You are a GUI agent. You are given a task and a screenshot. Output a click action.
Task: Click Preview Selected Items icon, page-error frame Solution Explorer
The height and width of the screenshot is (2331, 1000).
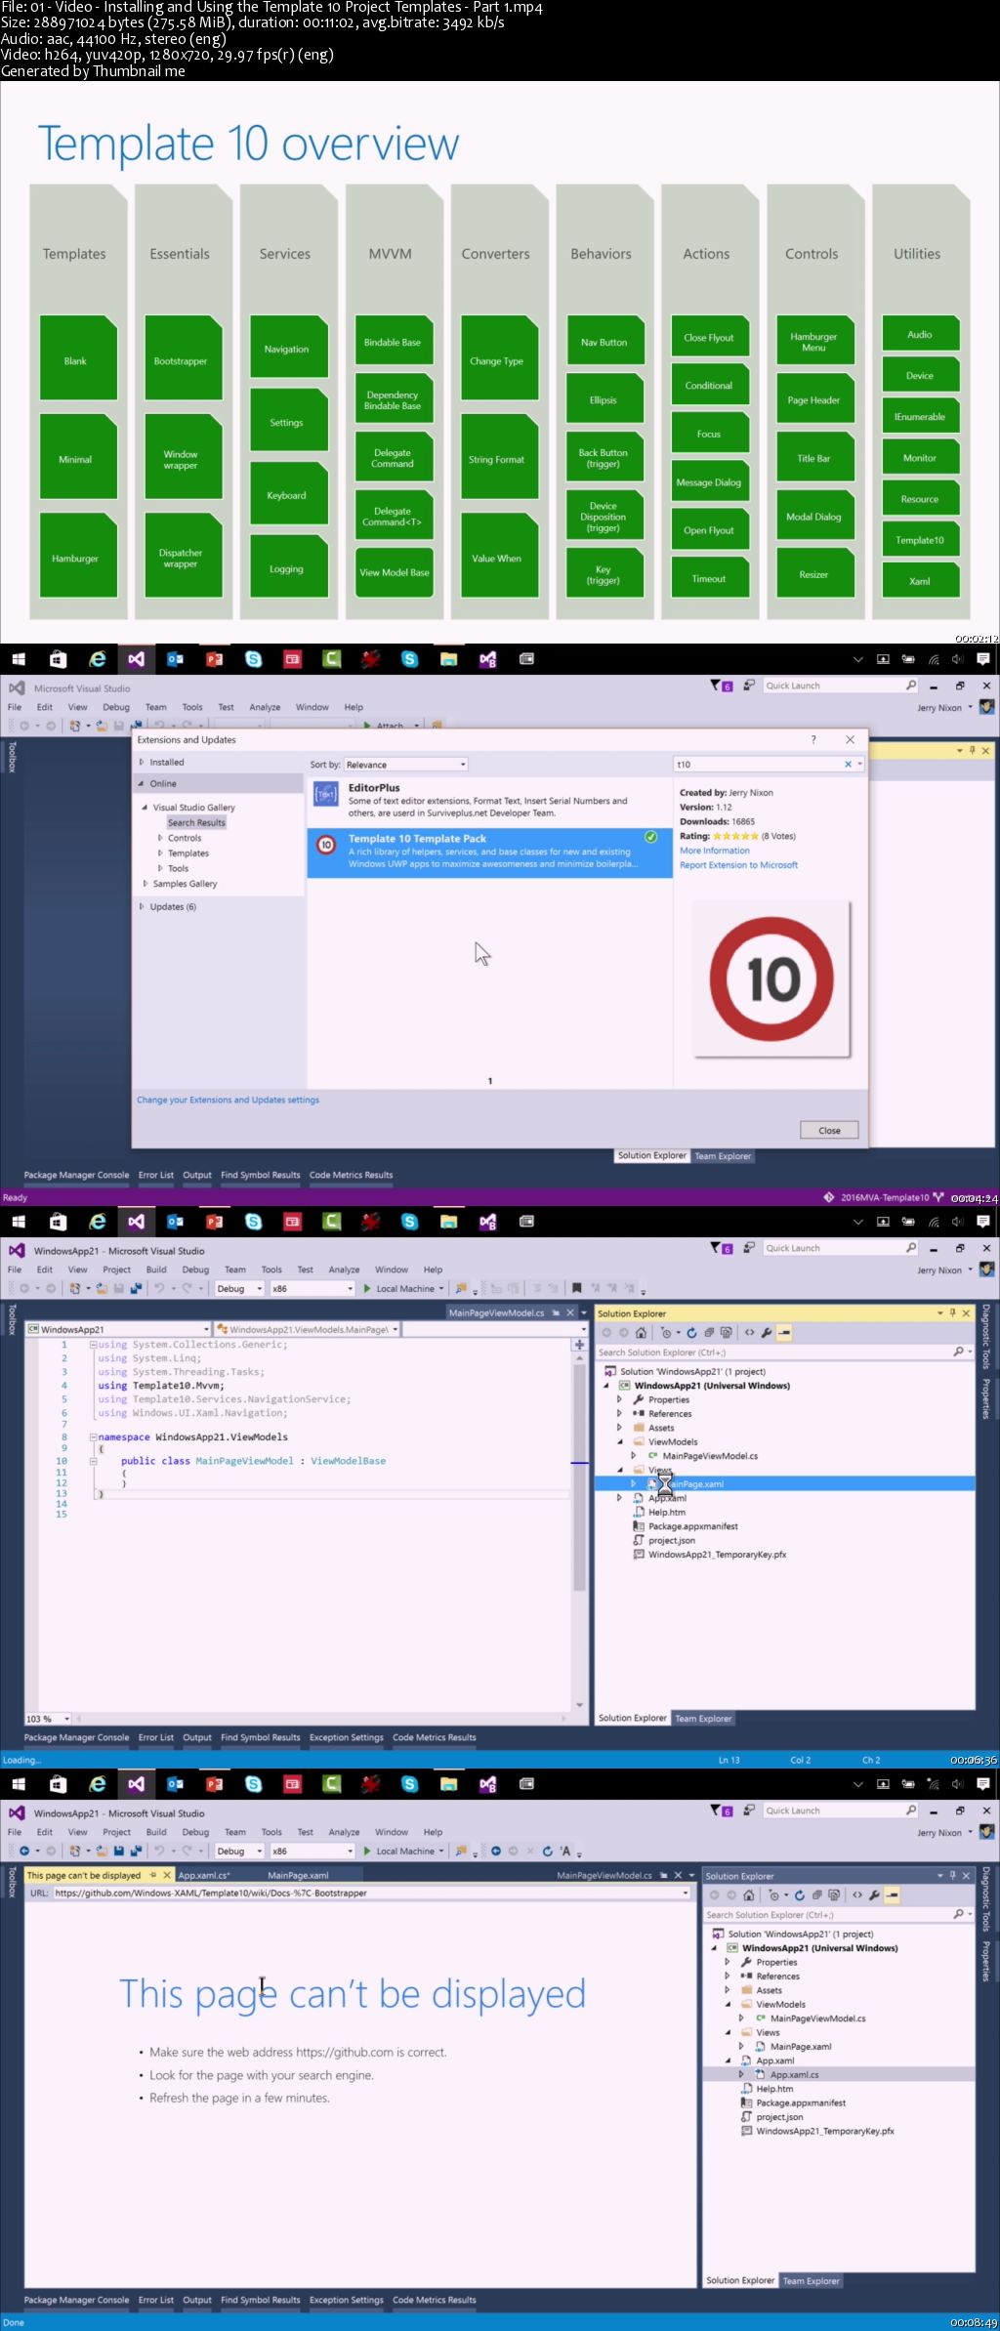(x=893, y=1894)
